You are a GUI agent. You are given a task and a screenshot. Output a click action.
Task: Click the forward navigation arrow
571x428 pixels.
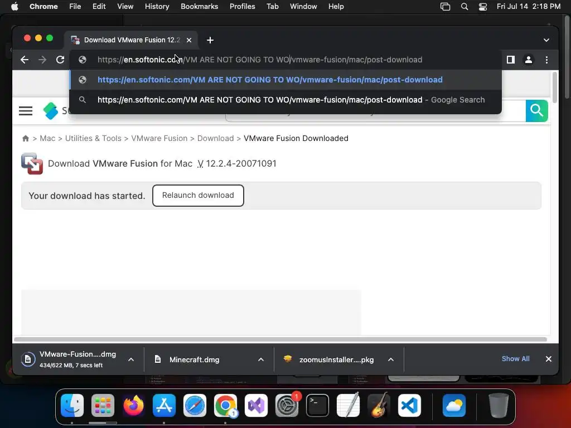(42, 60)
